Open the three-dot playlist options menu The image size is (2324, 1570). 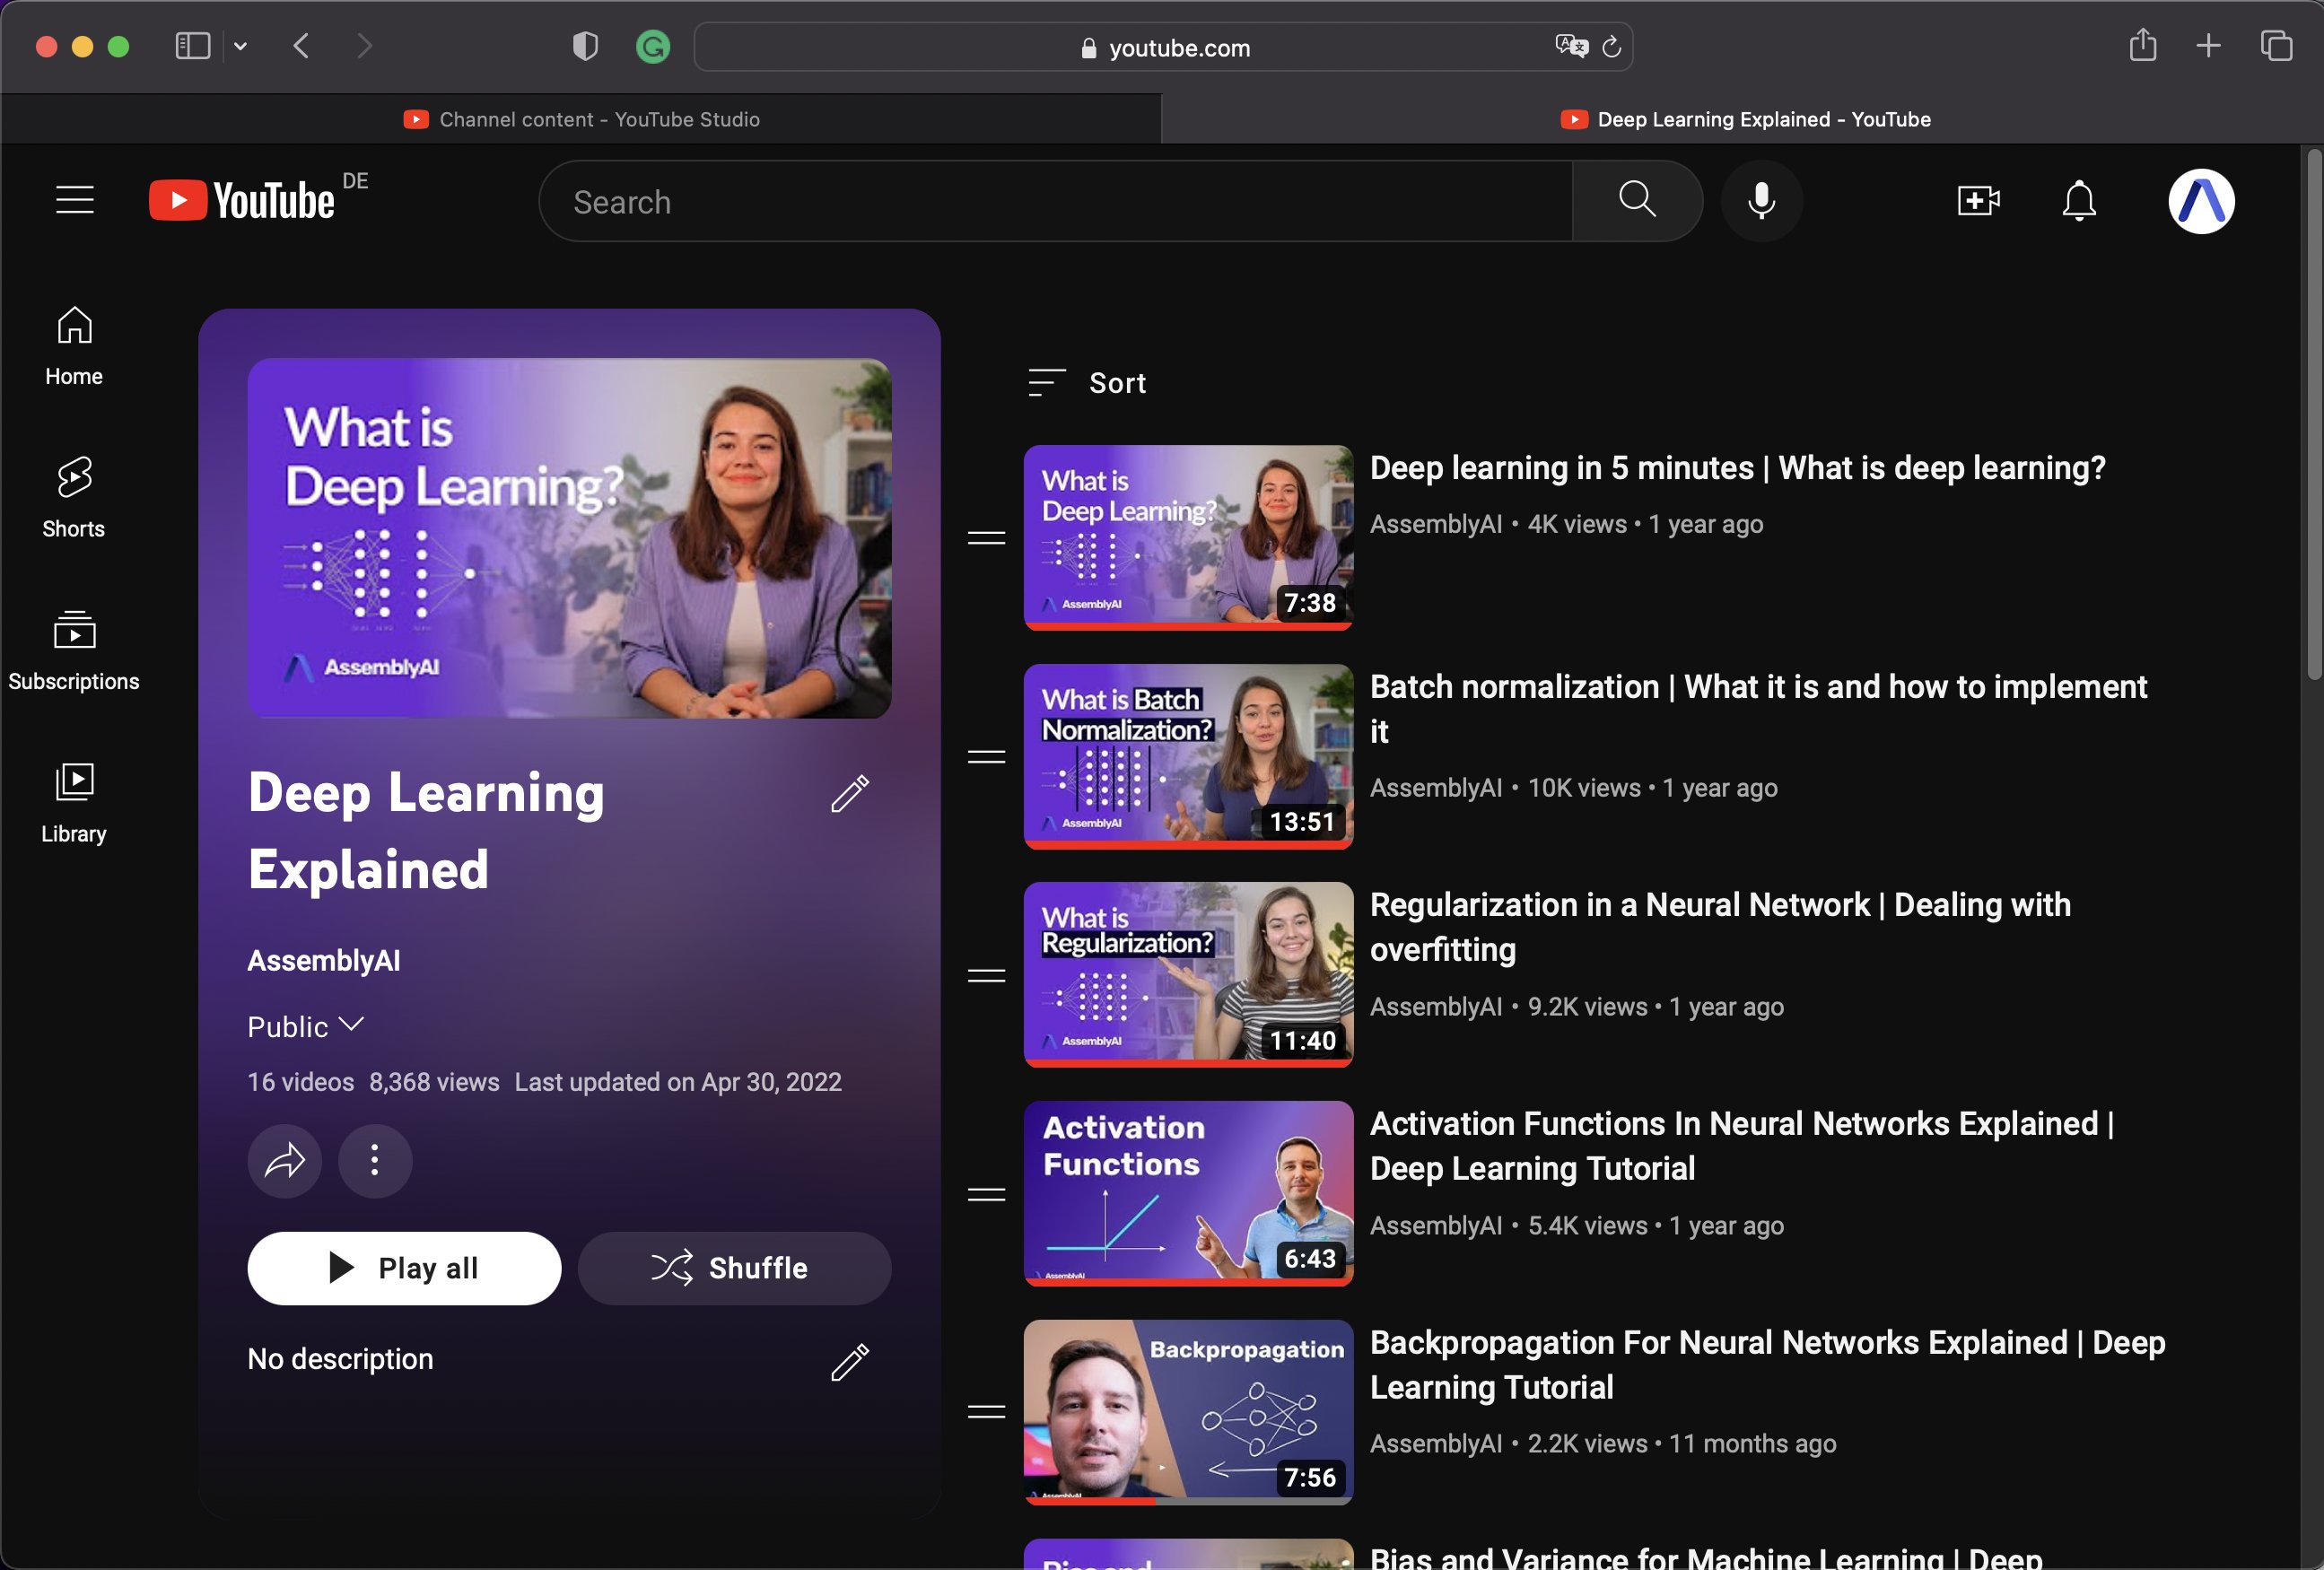point(375,1161)
